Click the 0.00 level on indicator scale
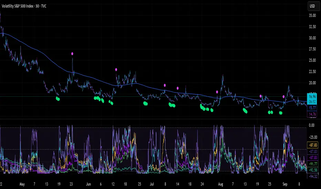The height and width of the screenshot is (189, 321). coord(312,125)
